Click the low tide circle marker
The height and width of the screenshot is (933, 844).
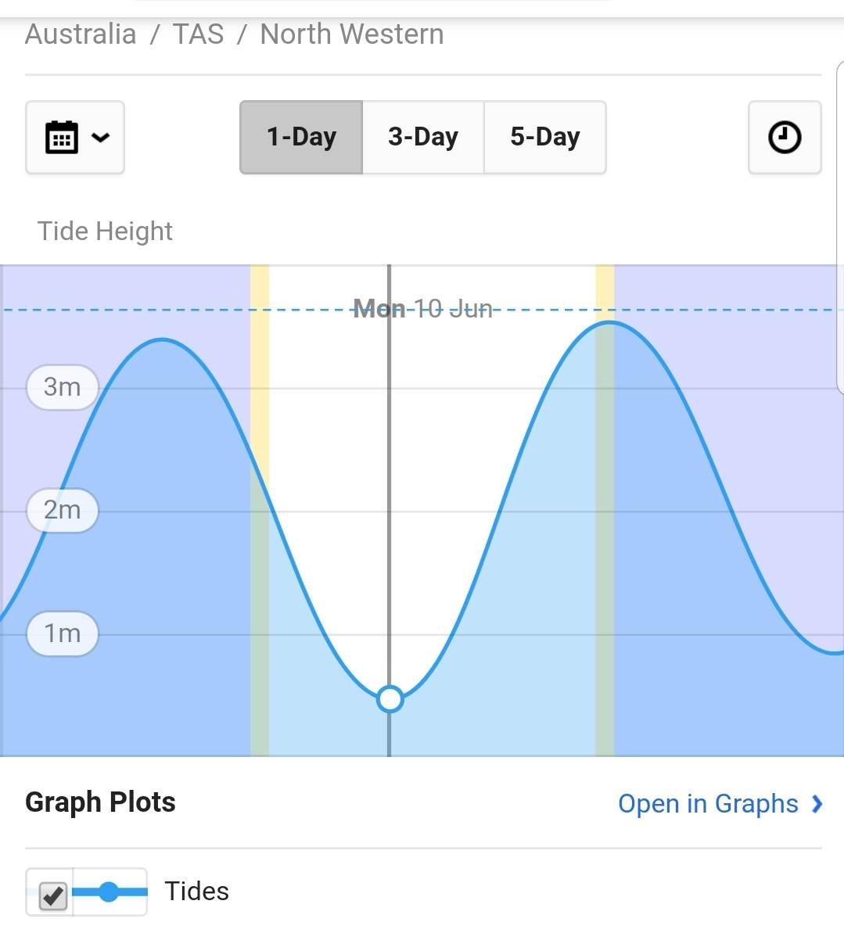tap(390, 699)
